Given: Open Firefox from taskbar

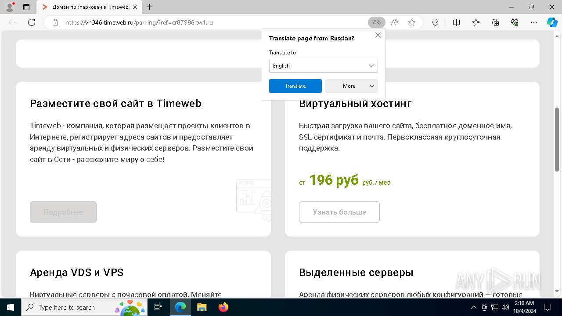Looking at the screenshot, I should [x=223, y=307].
